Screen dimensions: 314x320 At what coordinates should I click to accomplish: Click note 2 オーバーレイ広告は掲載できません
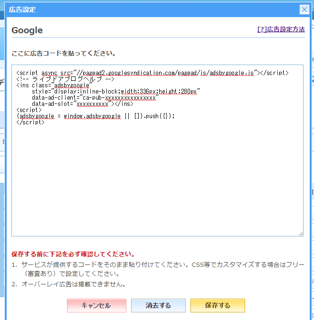tap(74, 284)
